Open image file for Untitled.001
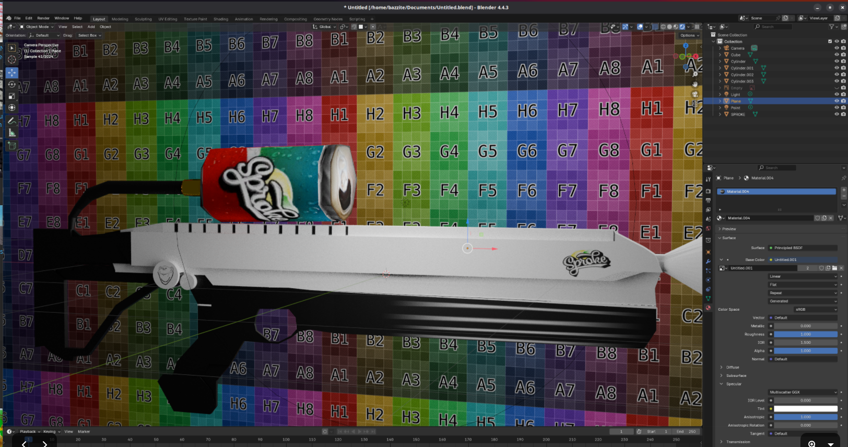This screenshot has height=447, width=848. pos(834,268)
